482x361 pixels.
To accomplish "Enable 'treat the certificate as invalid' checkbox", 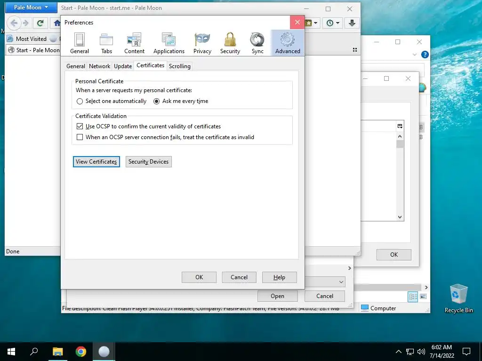I will tap(80, 137).
